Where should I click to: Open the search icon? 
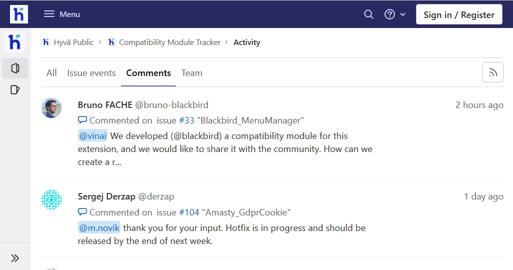pyautogui.click(x=368, y=14)
